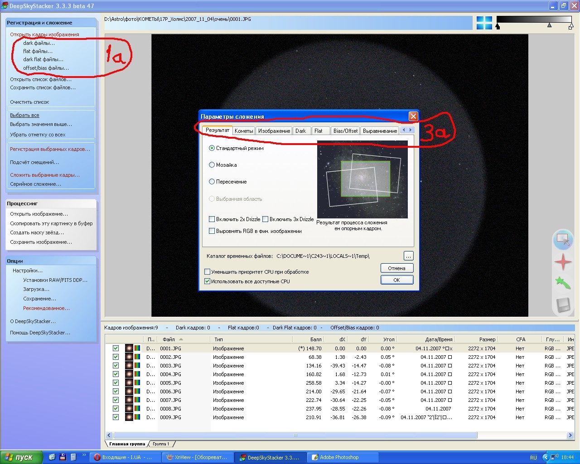Click the gray midtone marker on gradient slider
Screen dimensions: 580x464
[549, 25]
